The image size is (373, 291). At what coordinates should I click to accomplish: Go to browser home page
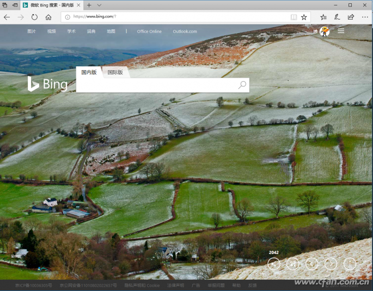[x=48, y=17]
